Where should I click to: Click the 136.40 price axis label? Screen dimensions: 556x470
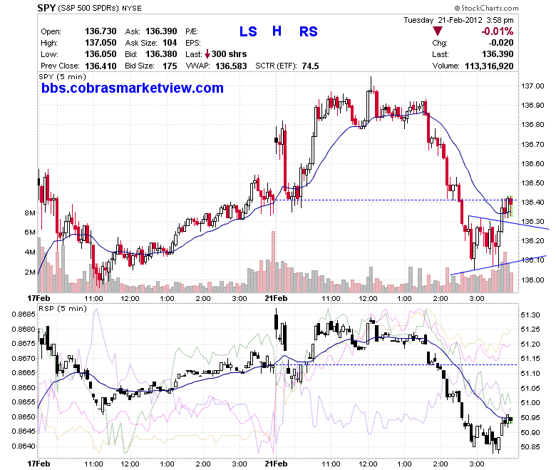(x=532, y=202)
